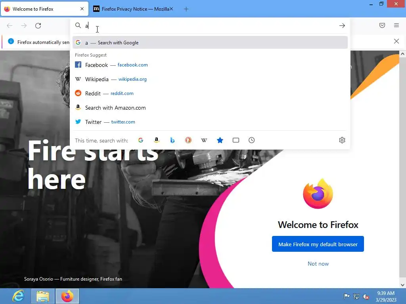This screenshot has height=304, width=406.
Task: Open Windows Explorer from the taskbar
Action: 43,296
